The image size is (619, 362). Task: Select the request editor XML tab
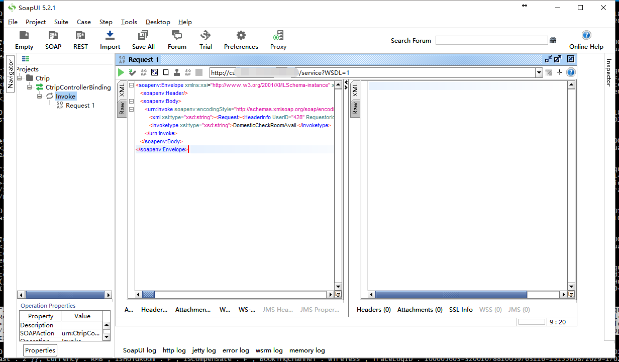coord(122,91)
